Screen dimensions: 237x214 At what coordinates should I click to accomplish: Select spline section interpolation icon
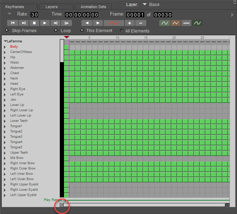point(164,23)
